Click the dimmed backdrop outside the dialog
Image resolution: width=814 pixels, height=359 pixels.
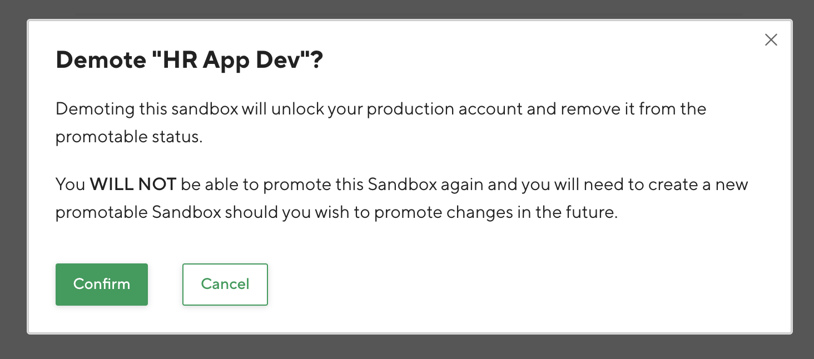click(407, 346)
